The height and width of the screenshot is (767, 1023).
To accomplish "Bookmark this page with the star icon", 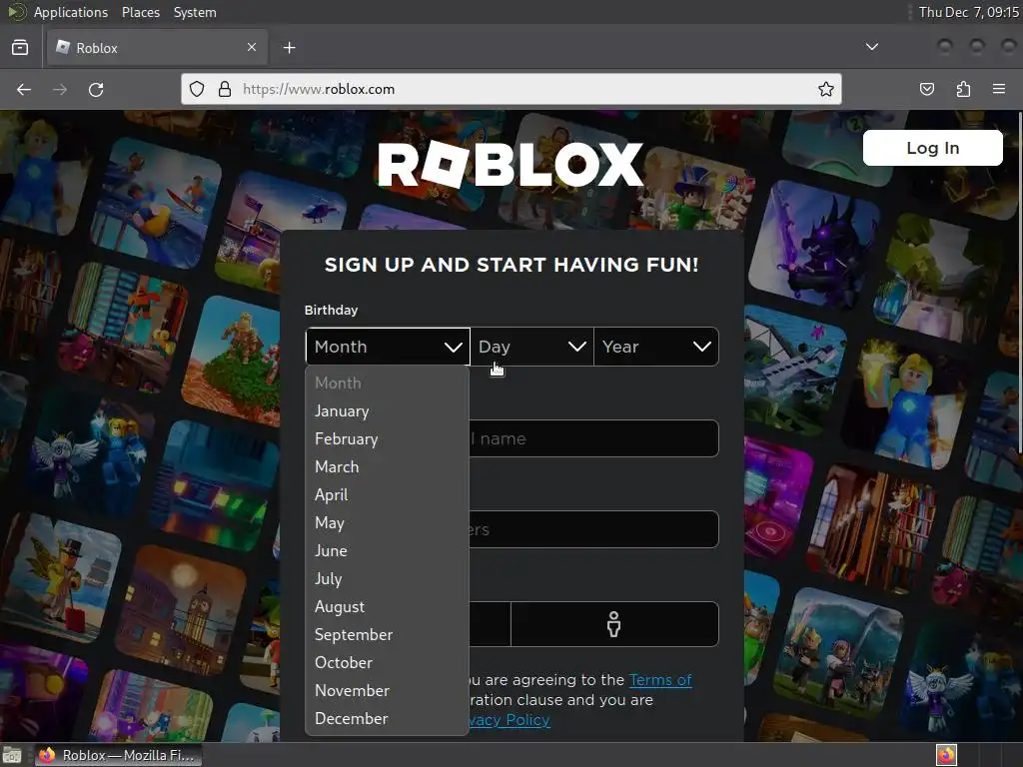I will 826,89.
